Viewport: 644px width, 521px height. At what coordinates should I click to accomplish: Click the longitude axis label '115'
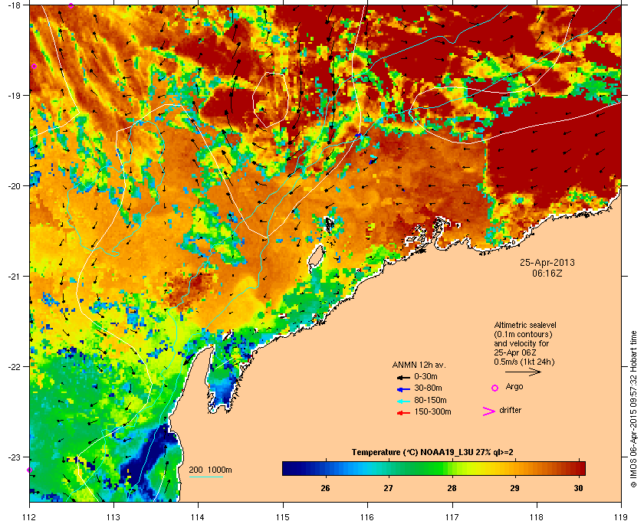[x=283, y=516]
